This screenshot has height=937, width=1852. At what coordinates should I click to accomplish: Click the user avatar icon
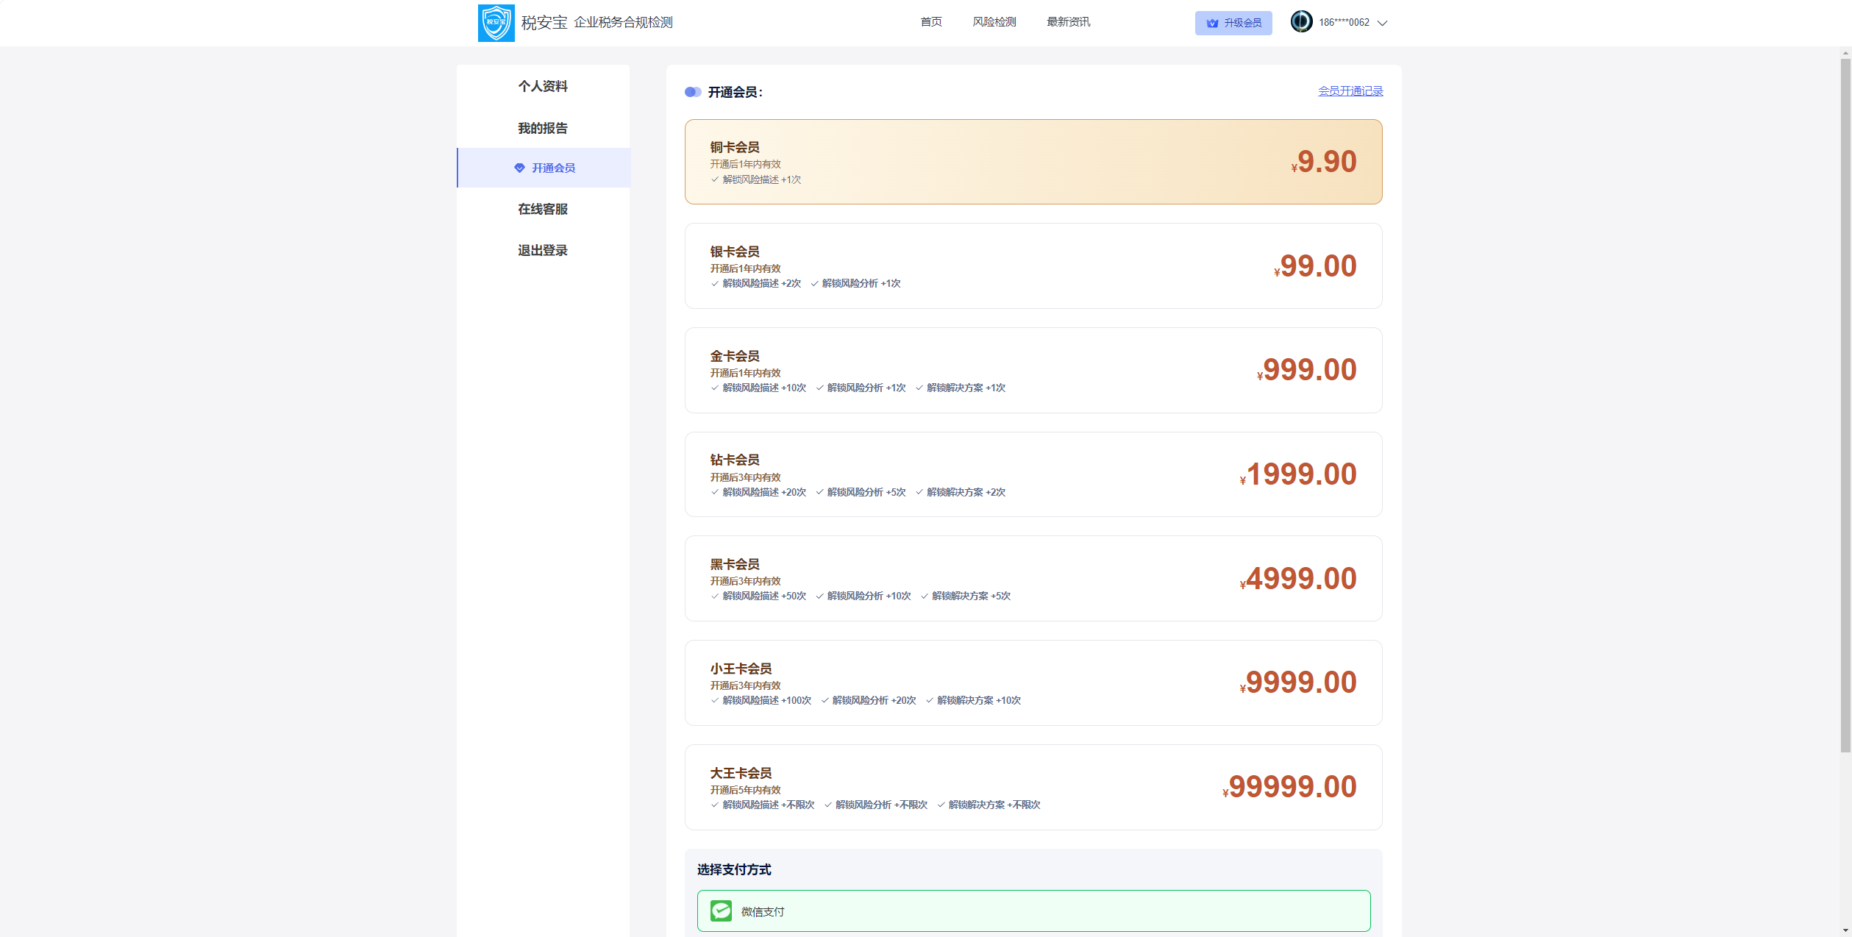1301,21
